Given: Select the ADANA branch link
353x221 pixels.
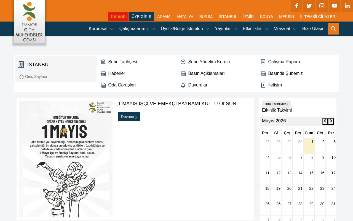Looking at the screenshot, I should pyautogui.click(x=164, y=17).
